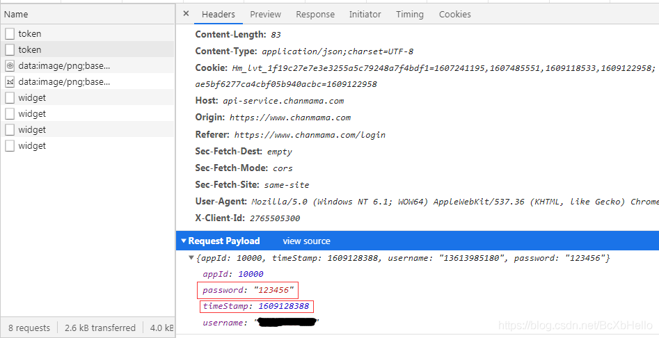The image size is (659, 338).
Task: Click the 8 requests status text
Action: (29, 328)
